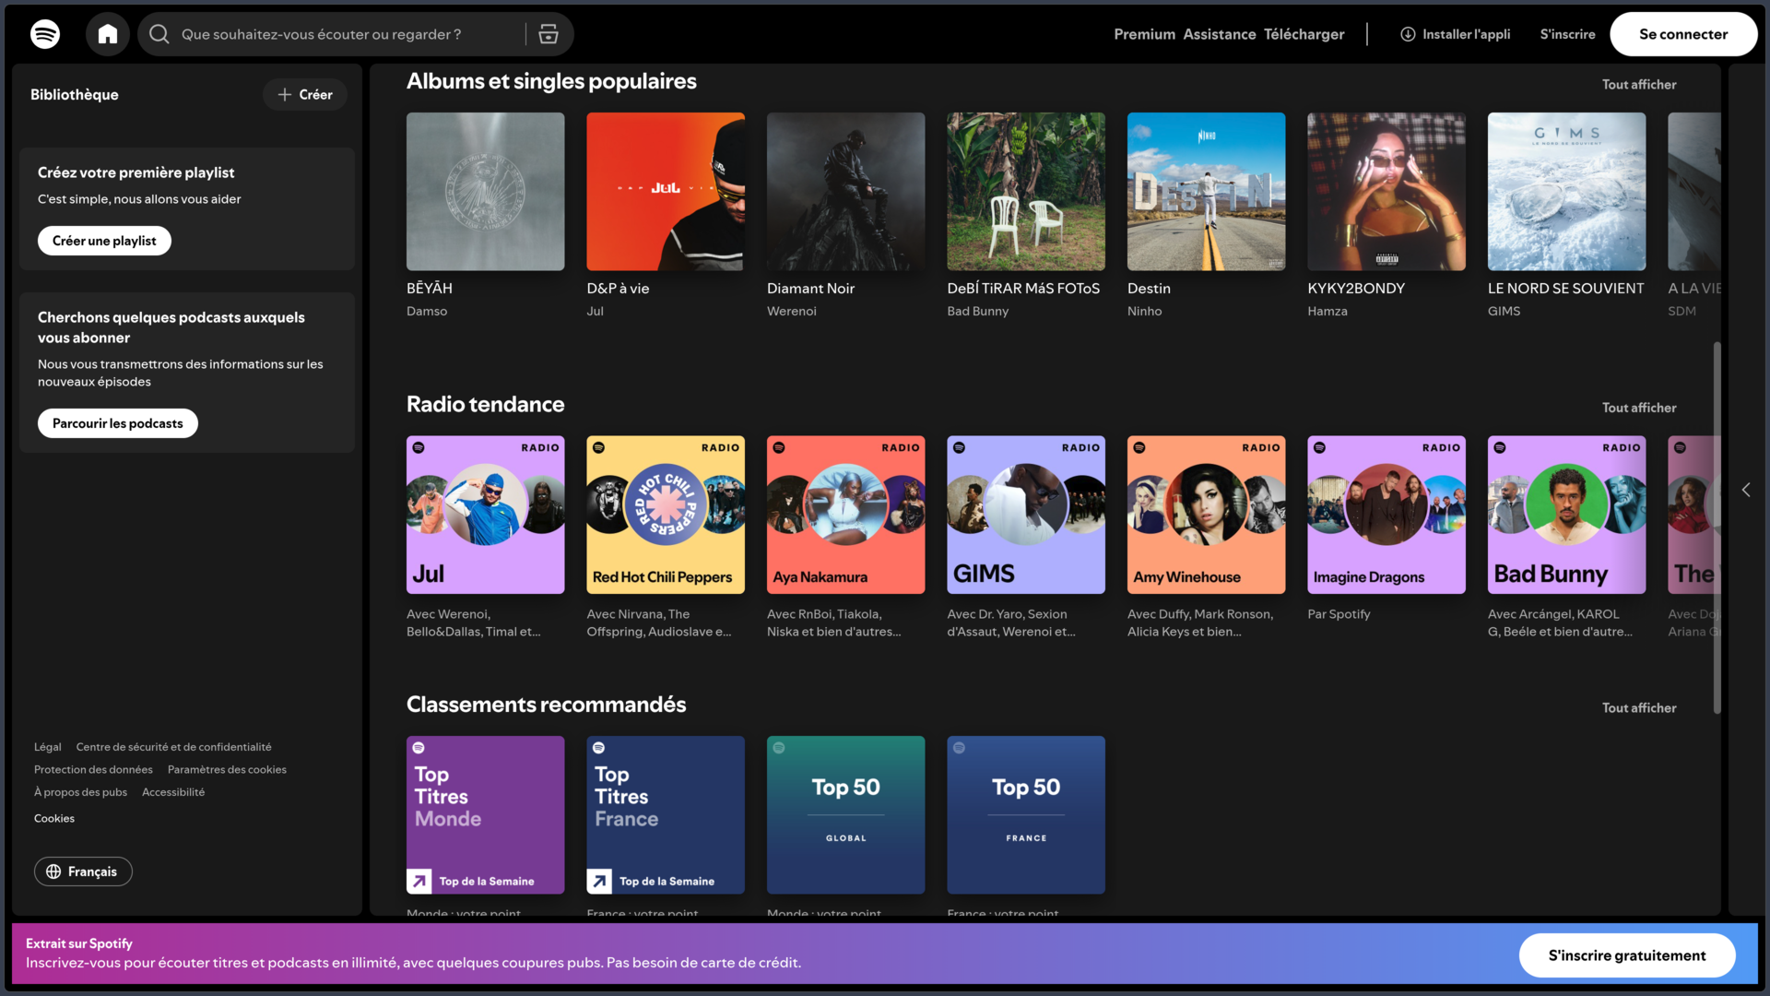The width and height of the screenshot is (1770, 996).
Task: Click the download icon beside Installer l'appli
Action: click(1408, 34)
